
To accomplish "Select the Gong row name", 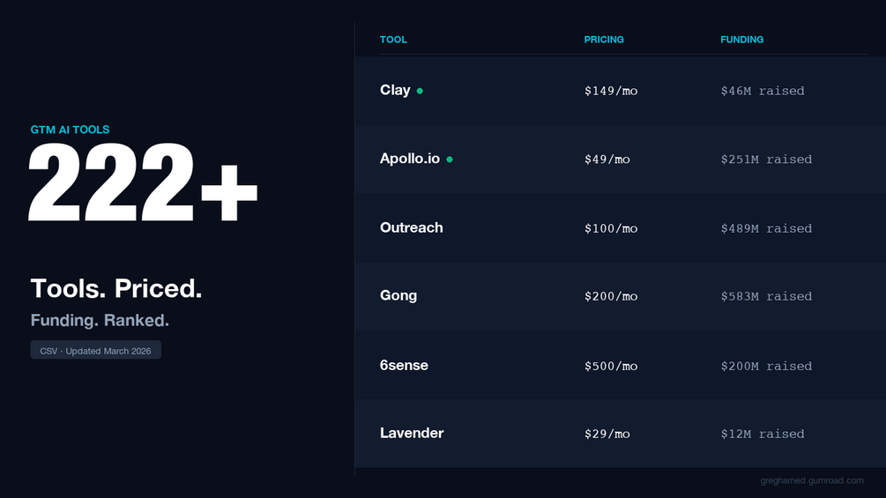I will click(398, 295).
